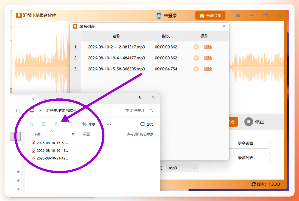Viewport: 299px width, 201px height.
Task: Click the 未登录 user avatar
Action: (159, 15)
